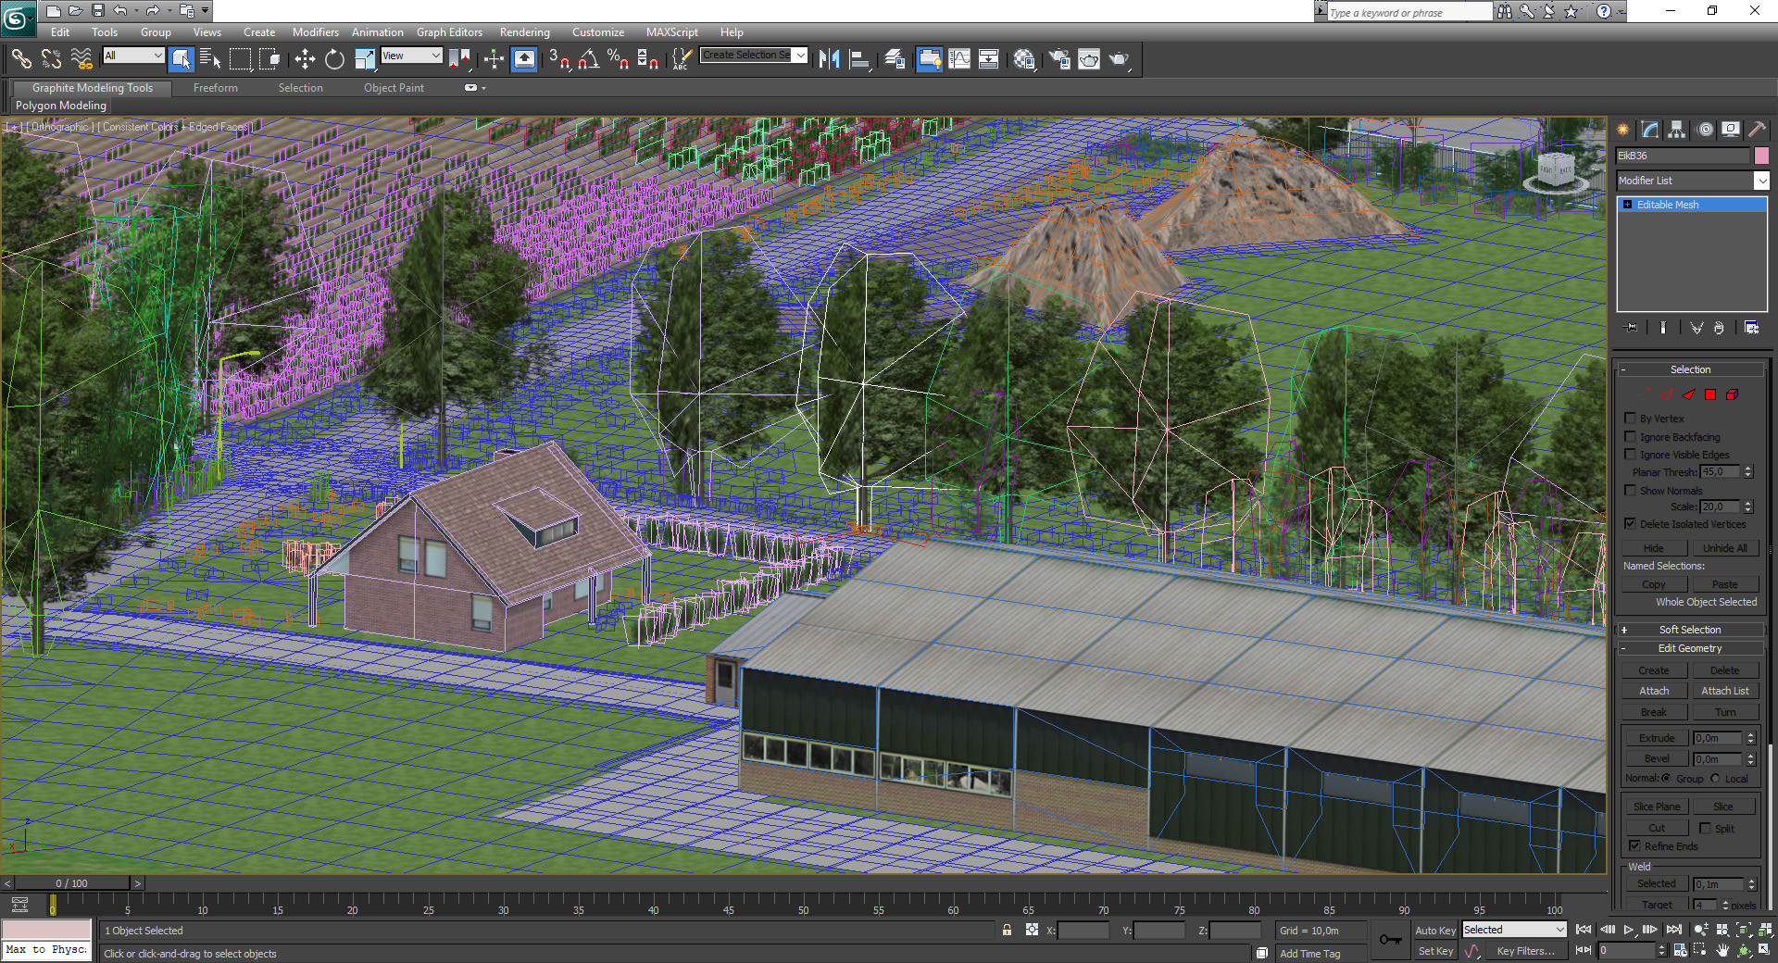Screen dimensions: 1778x963
Task: Open Select by Name list
Action: (x=210, y=59)
